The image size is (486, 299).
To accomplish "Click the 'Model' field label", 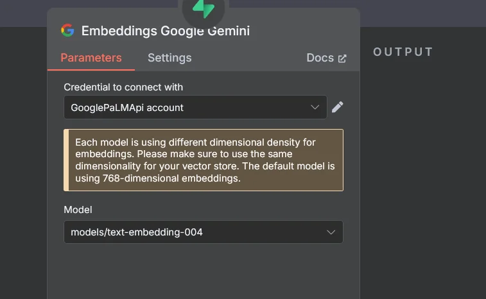I will tap(78, 210).
